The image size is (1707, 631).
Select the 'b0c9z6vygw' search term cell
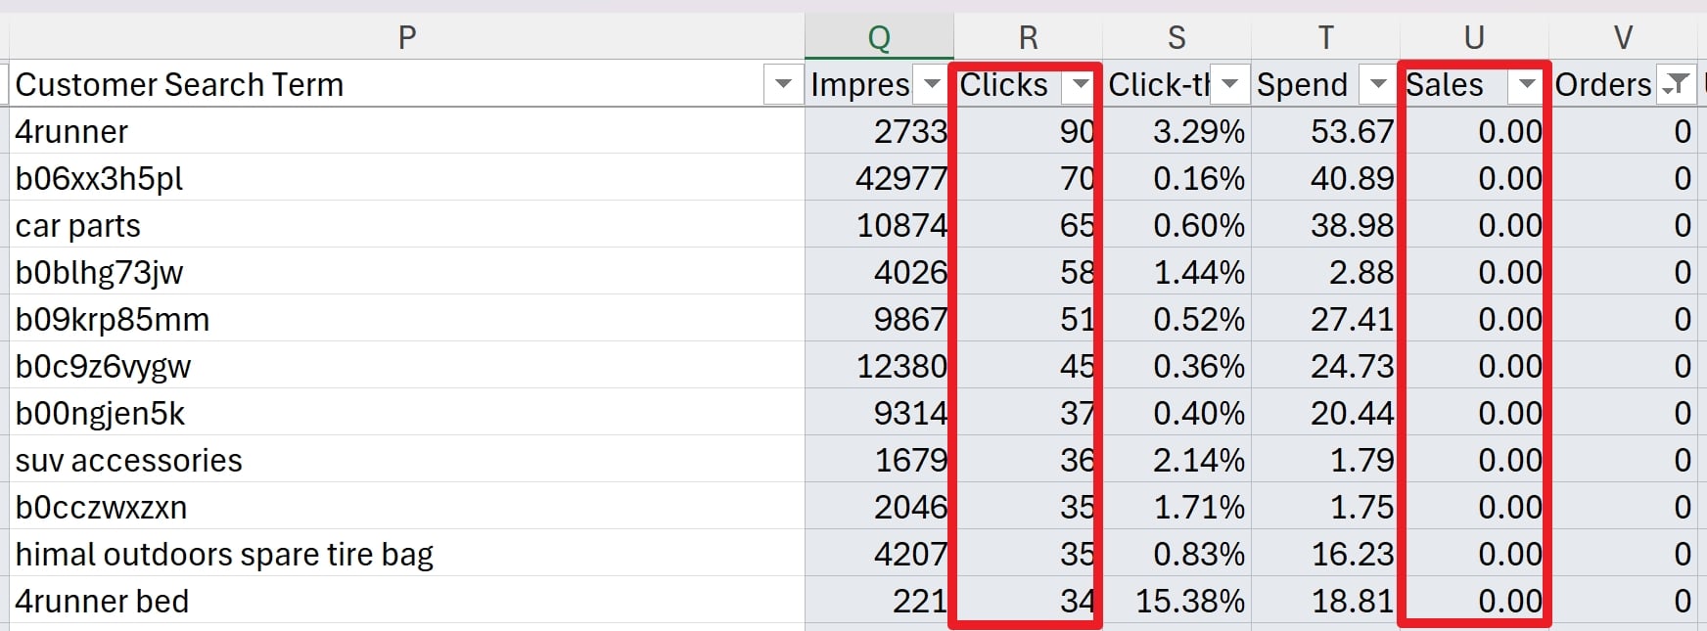click(407, 366)
